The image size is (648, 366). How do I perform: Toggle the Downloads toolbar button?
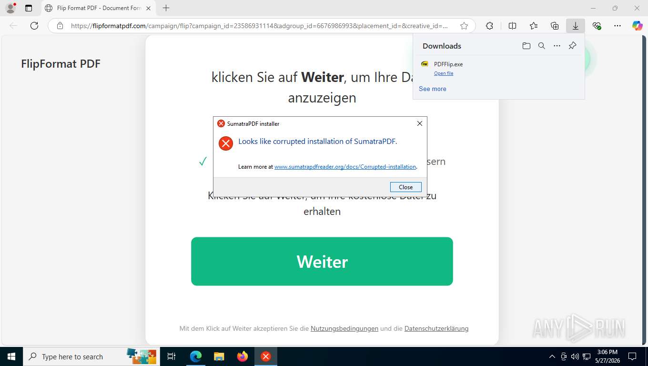[576, 26]
